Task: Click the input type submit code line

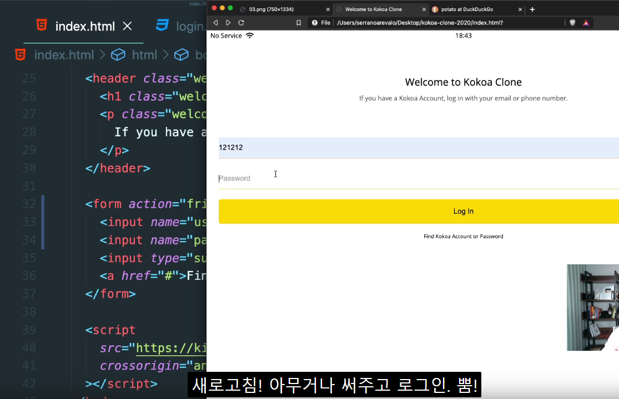Action: [153, 258]
